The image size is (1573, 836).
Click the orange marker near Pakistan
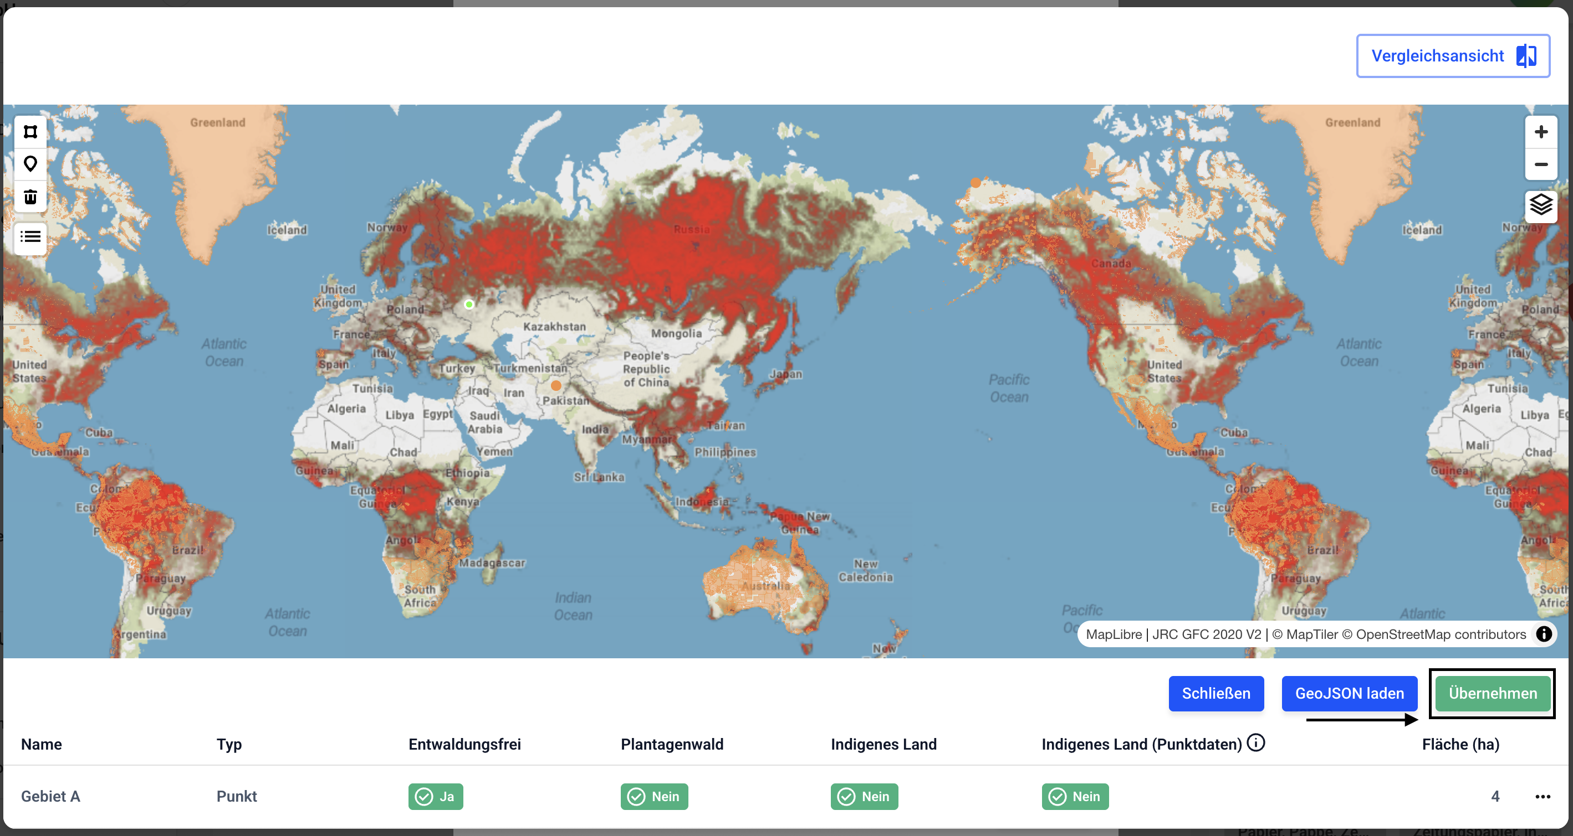[x=556, y=385]
